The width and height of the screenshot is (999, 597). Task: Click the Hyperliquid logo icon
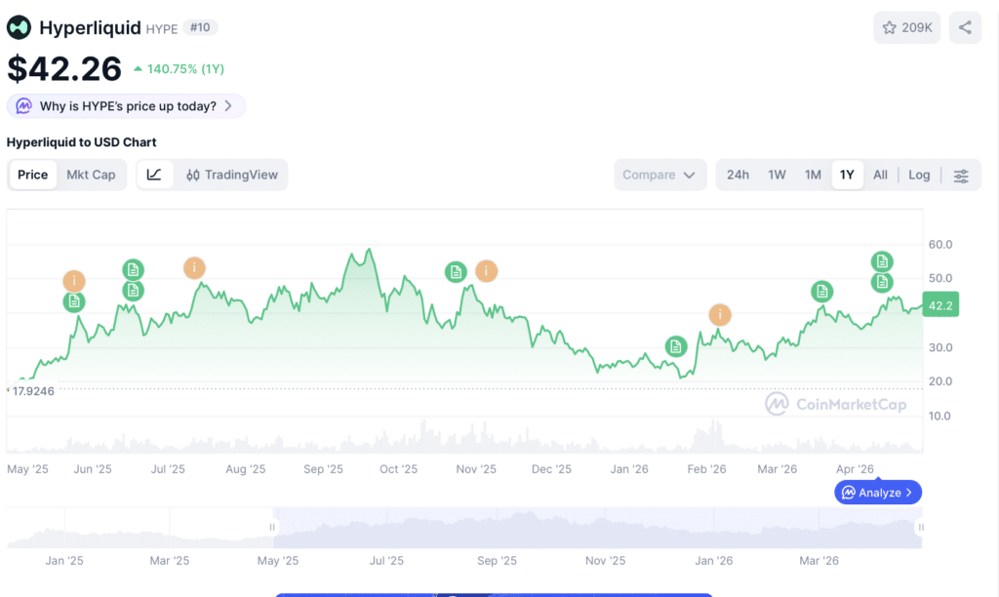point(19,27)
